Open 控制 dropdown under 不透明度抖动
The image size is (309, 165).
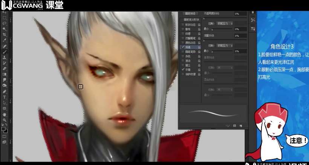[x=225, y=23]
